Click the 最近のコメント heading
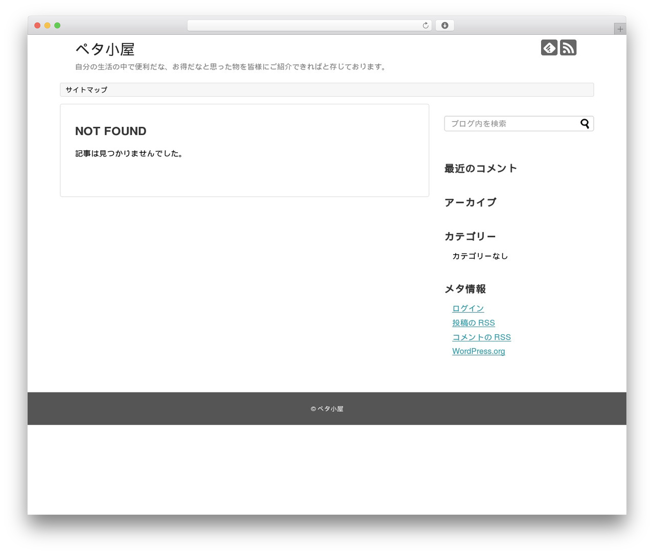Screen dimensions: 654x554 [481, 169]
